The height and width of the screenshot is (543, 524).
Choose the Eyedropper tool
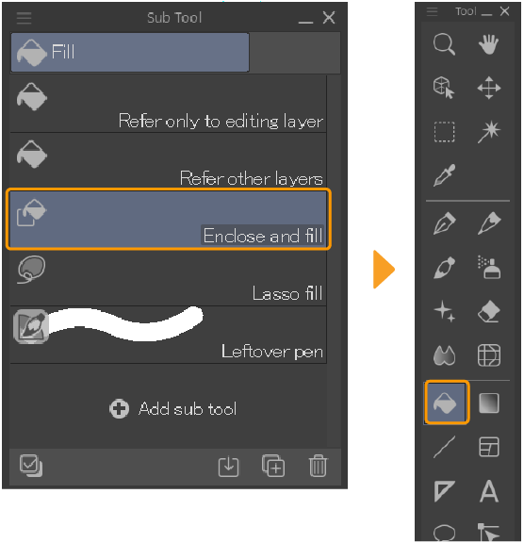point(444,175)
